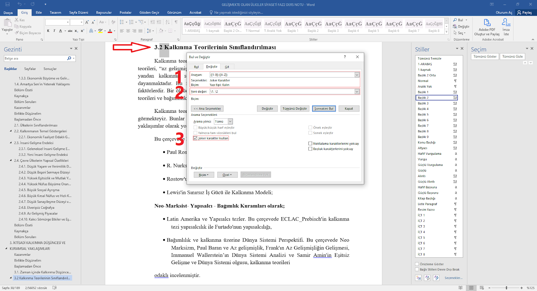537x291 pixels.
Task: Click the Tümünü Değiştir button
Action: [x=295, y=109]
